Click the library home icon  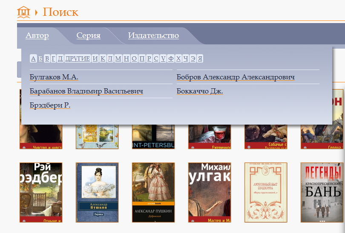23,12
